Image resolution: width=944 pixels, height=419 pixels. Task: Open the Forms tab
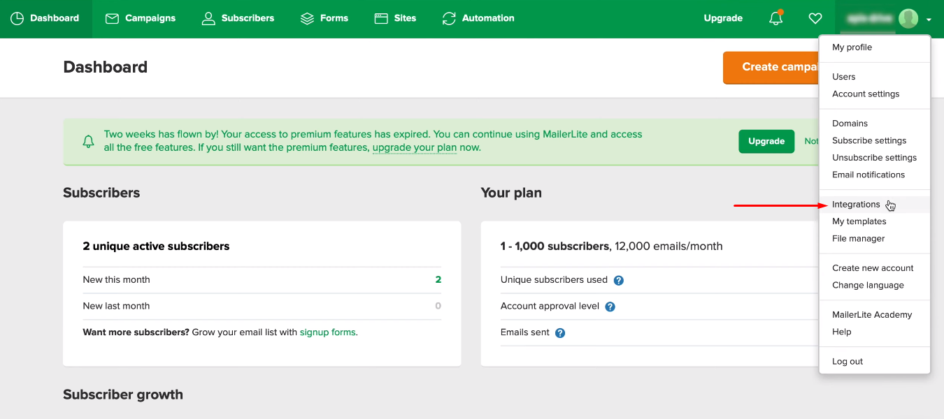point(324,19)
